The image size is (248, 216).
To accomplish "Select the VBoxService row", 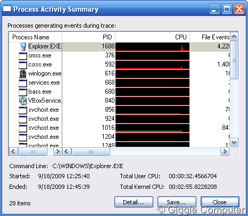I will 119,101.
